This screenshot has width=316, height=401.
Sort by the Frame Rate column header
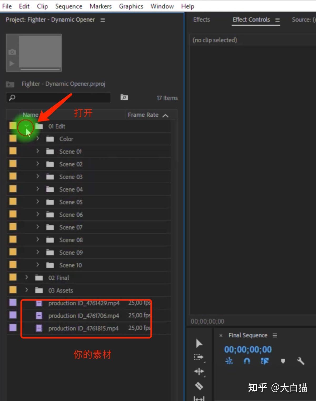tap(143, 115)
